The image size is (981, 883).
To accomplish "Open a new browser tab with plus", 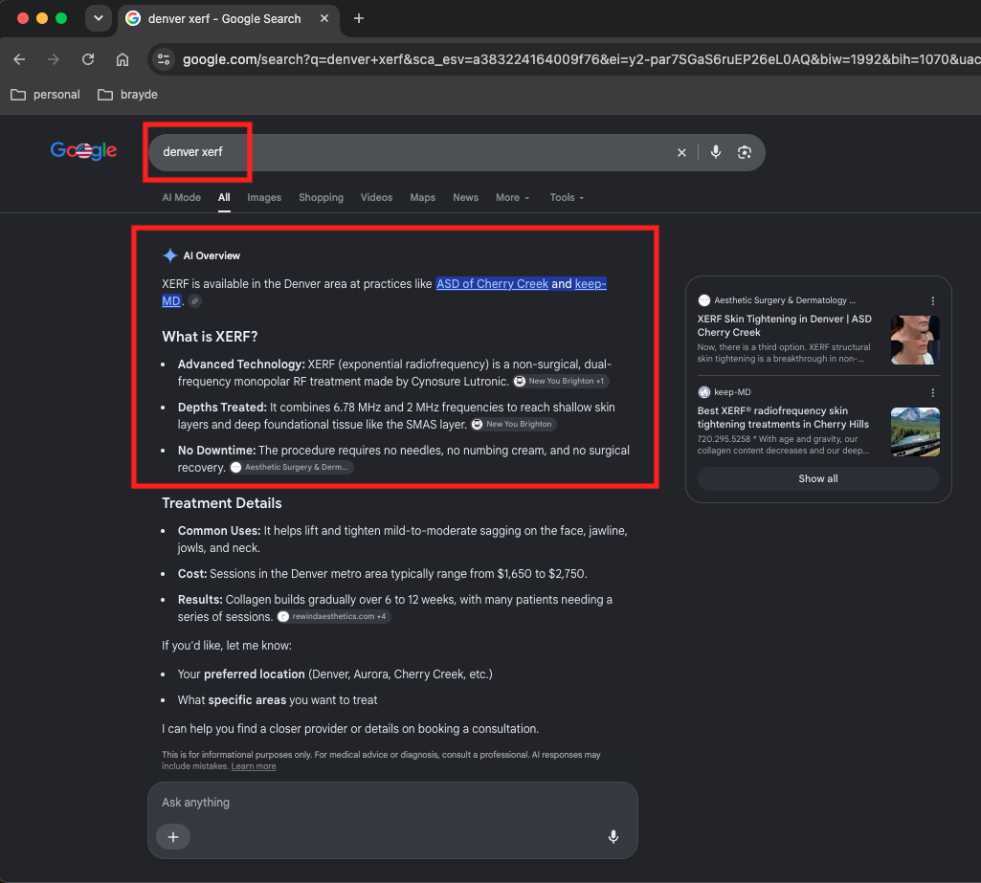I will tap(359, 18).
